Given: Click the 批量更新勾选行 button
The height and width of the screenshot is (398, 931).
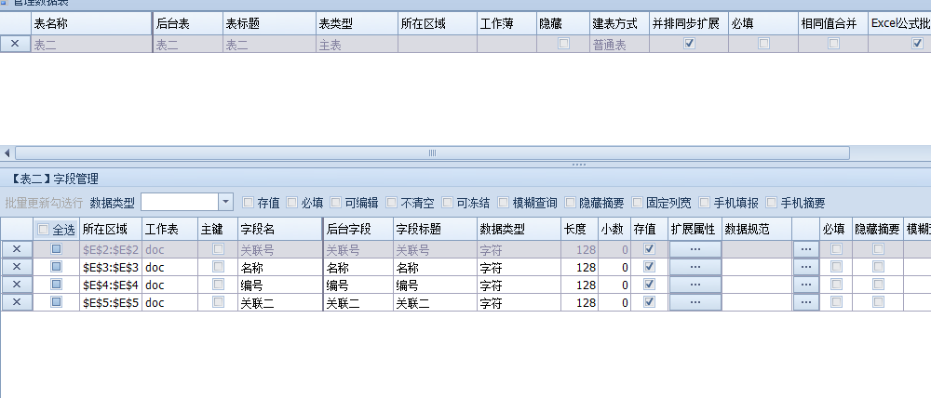Looking at the screenshot, I should (44, 202).
